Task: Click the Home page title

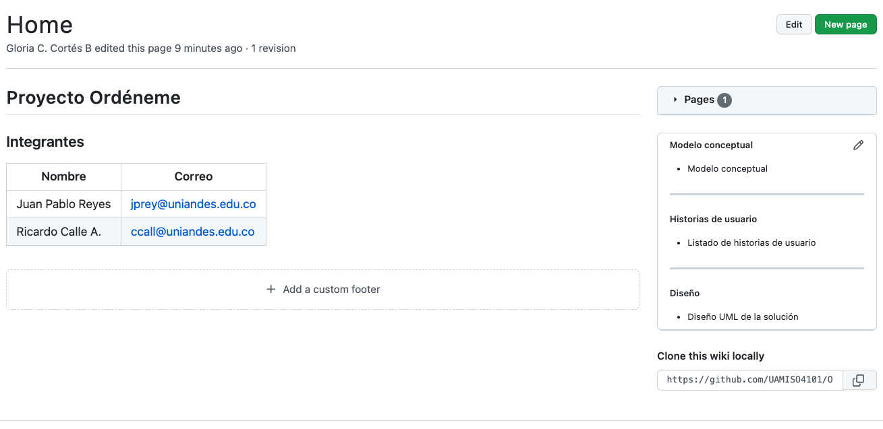Action: click(x=40, y=25)
